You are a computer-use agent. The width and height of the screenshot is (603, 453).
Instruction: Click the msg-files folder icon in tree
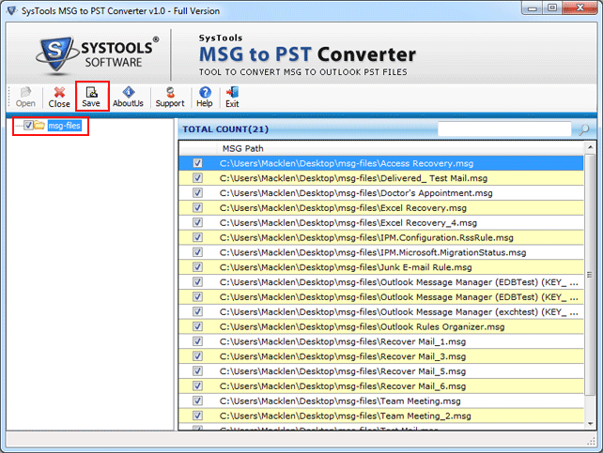(39, 125)
